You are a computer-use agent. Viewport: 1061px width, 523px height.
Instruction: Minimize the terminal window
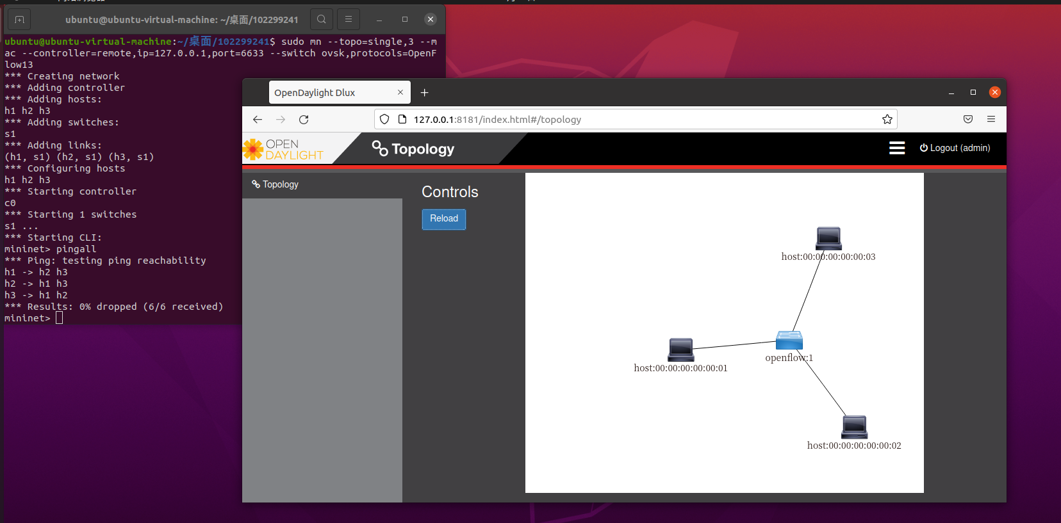click(379, 20)
